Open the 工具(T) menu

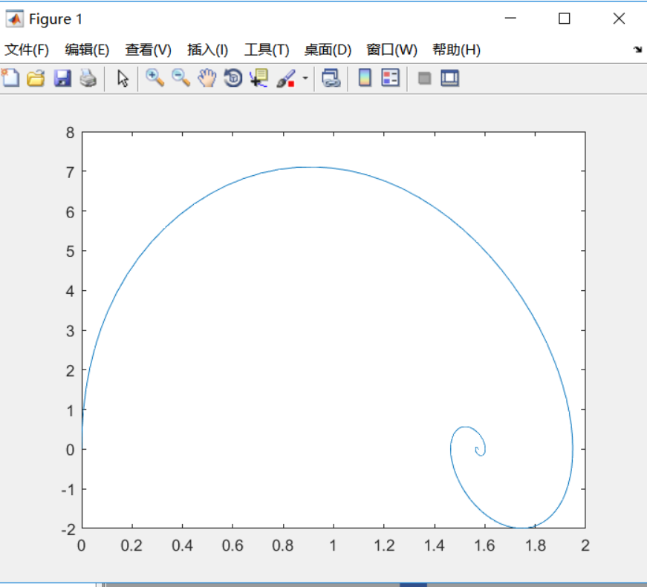pyautogui.click(x=267, y=50)
